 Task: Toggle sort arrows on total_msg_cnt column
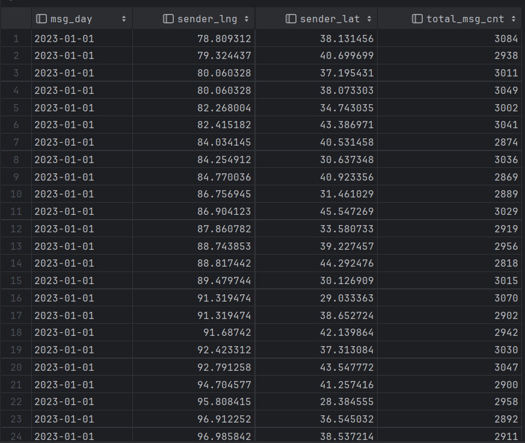click(514, 19)
